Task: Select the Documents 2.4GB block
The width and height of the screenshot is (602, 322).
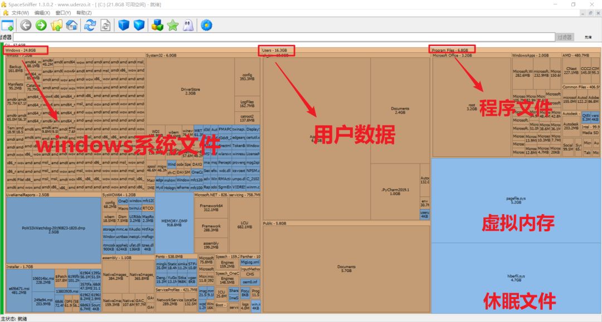Action: (x=400, y=111)
